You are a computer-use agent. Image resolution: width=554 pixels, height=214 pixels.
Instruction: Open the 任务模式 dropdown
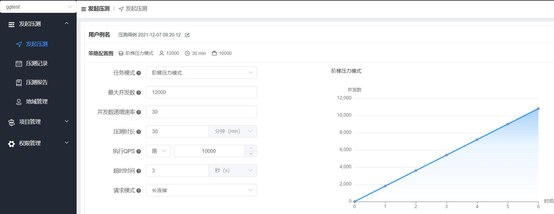[x=201, y=73]
